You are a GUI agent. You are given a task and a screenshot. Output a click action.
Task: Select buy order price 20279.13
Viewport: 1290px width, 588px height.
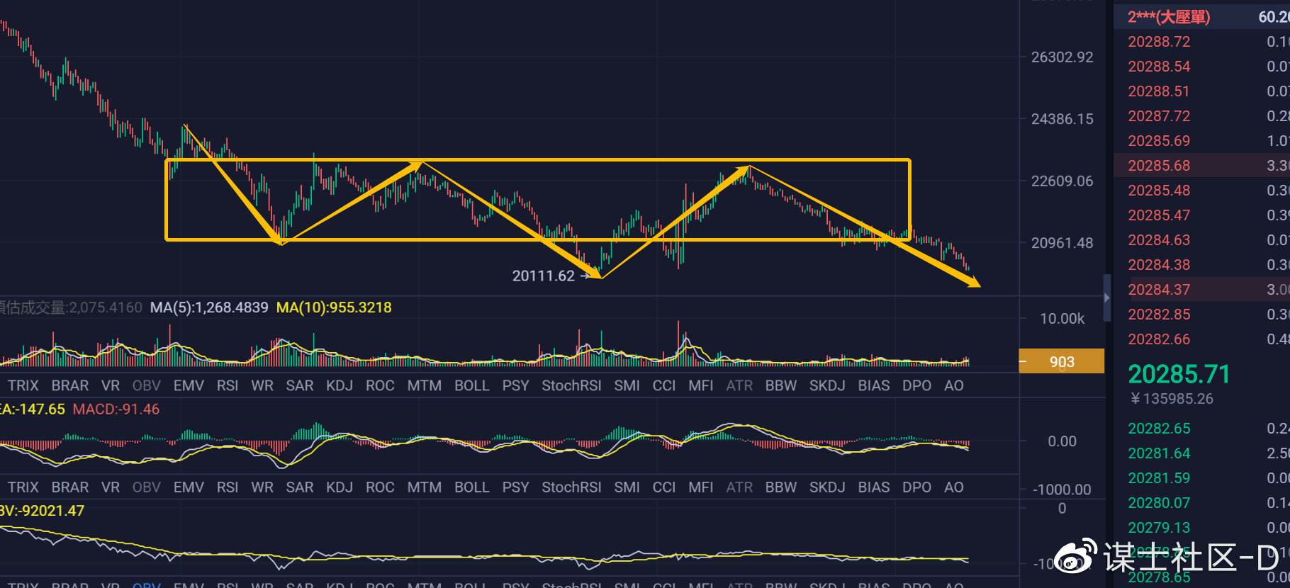tap(1159, 528)
